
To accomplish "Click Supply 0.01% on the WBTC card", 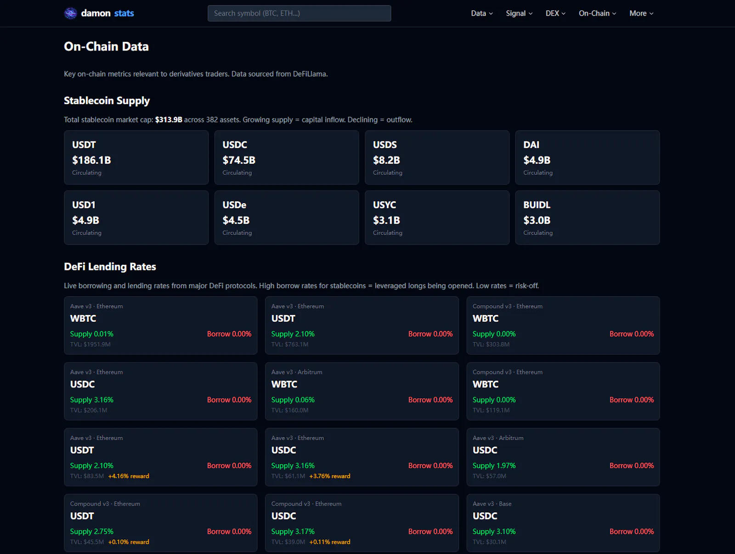I will point(92,334).
